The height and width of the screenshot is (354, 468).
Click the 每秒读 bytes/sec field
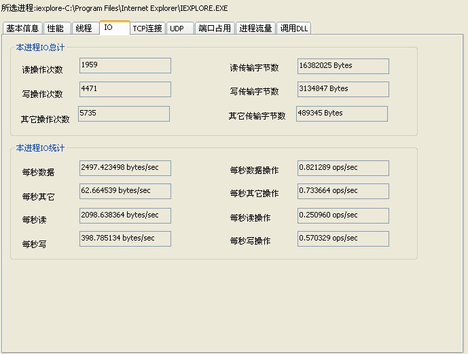click(125, 215)
